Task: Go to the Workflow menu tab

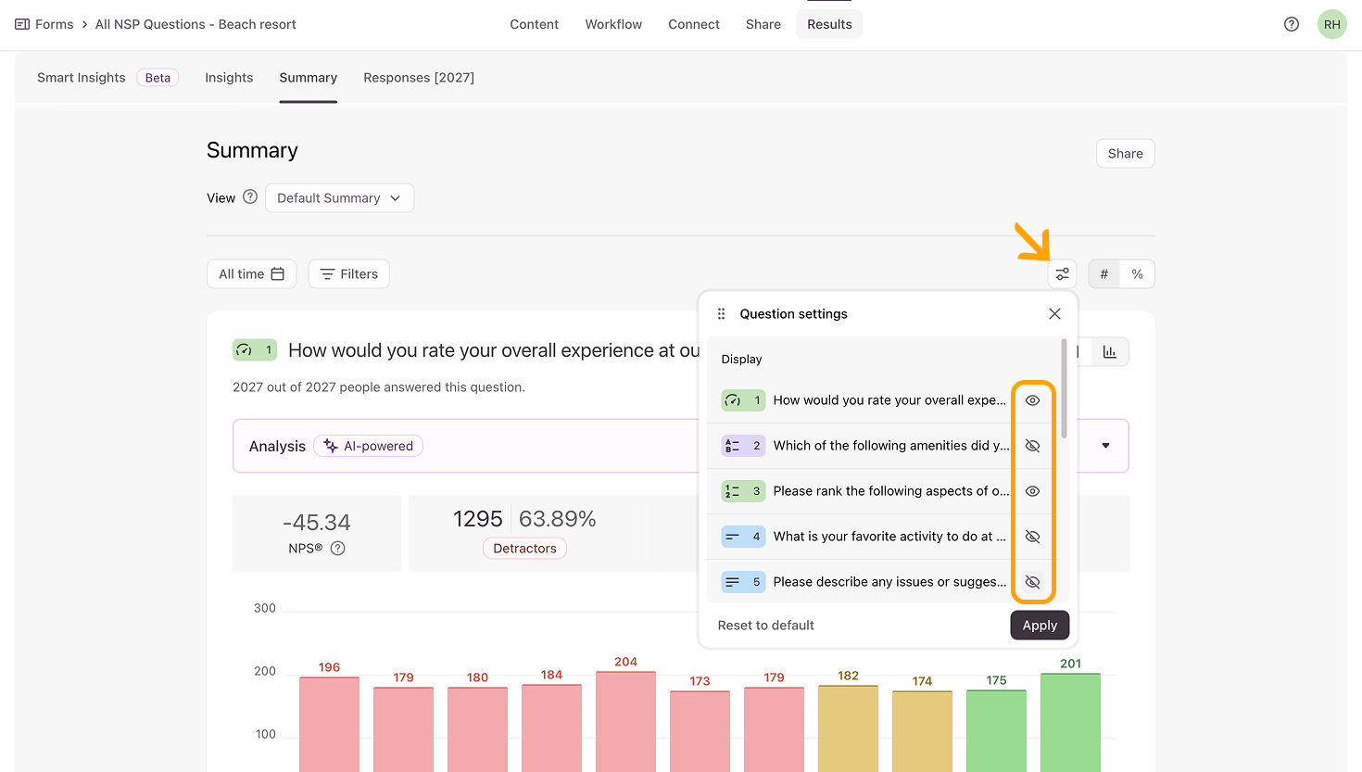Action: [612, 24]
